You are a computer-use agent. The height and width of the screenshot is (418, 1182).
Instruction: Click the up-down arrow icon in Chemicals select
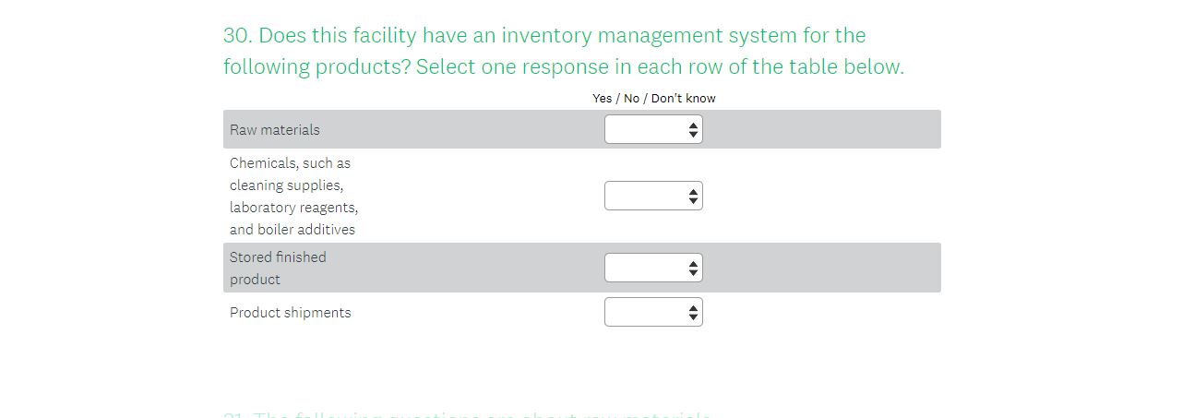[693, 197]
